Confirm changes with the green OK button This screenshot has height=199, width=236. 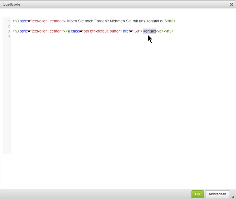(x=197, y=194)
